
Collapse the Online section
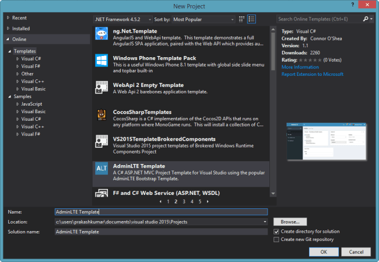pyautogui.click(x=8, y=39)
